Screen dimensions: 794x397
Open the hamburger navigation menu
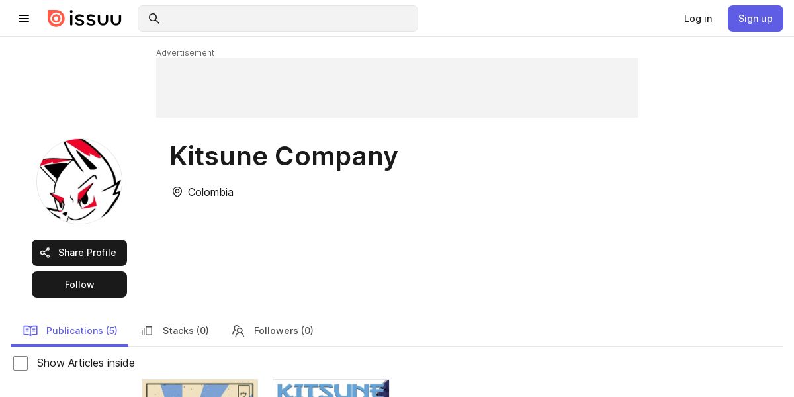pyautogui.click(x=24, y=19)
